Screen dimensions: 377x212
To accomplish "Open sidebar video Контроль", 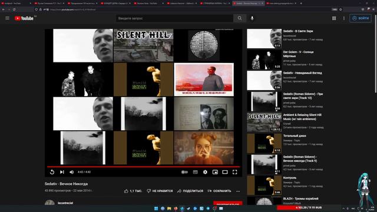I will point(289,178).
